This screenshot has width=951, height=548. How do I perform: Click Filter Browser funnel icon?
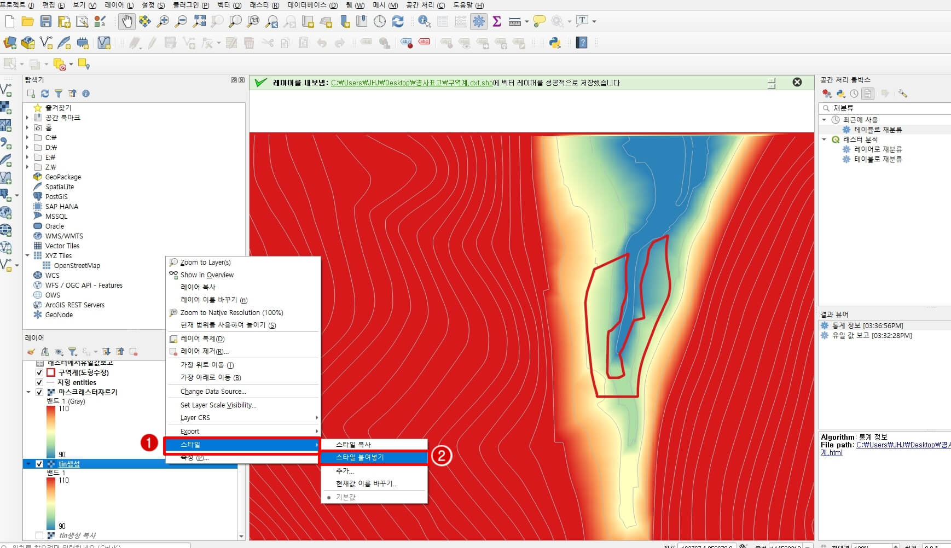tap(59, 94)
